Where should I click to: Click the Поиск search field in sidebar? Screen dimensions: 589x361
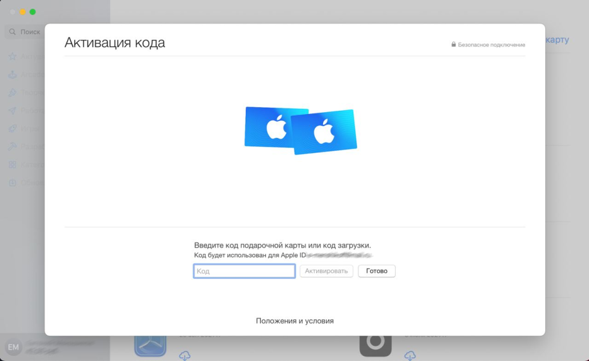click(25, 32)
